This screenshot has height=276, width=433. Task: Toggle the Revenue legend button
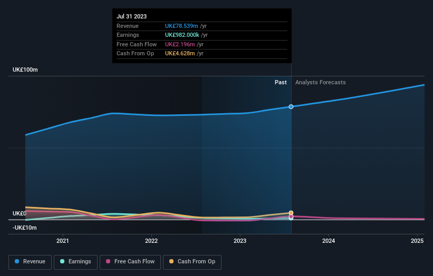pyautogui.click(x=30, y=262)
